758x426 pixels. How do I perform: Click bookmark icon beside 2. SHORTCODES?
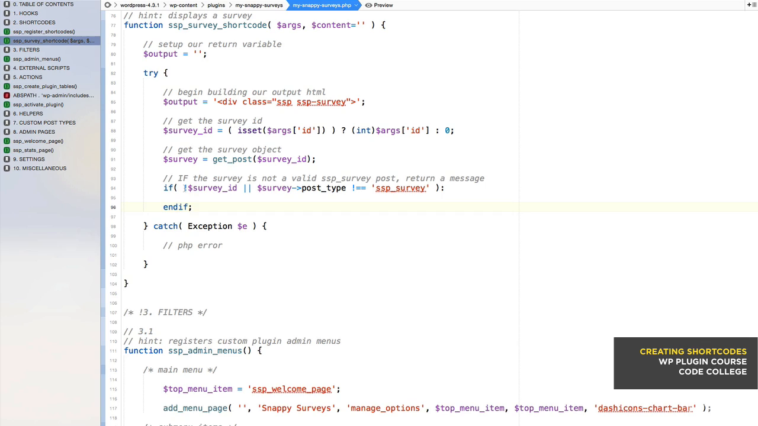[x=7, y=22]
